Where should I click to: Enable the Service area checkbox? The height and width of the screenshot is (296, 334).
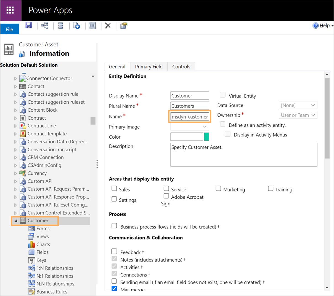pyautogui.click(x=166, y=188)
